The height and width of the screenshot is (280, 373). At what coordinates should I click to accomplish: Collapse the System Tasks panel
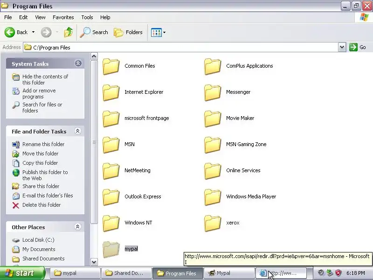tap(78, 63)
